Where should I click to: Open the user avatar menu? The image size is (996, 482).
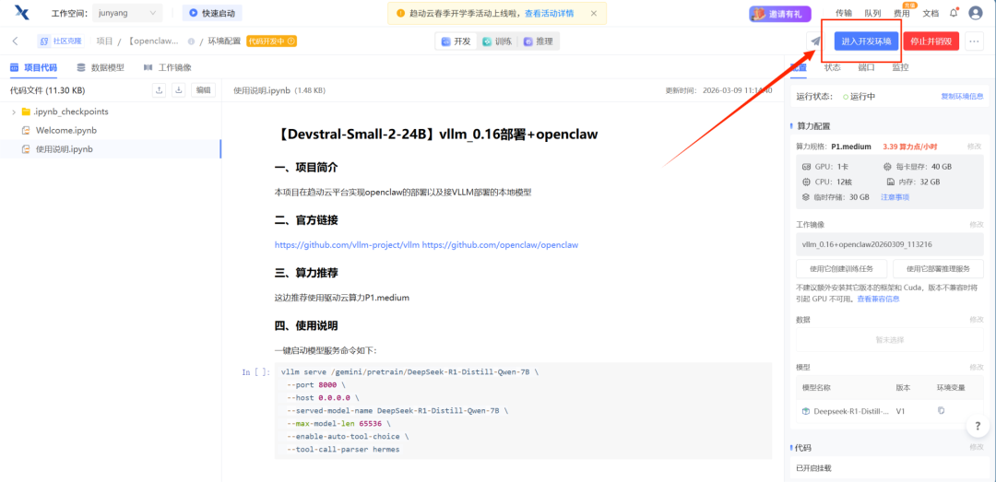pos(976,13)
